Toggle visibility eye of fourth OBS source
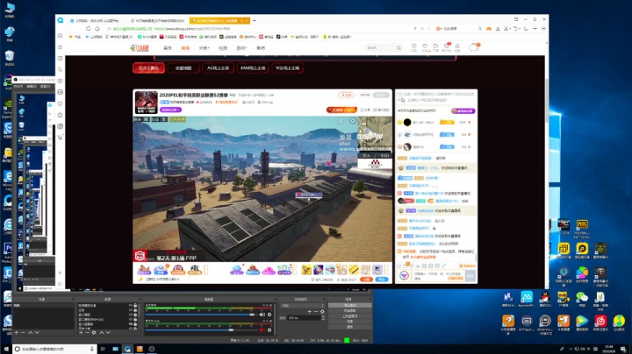Viewport: 632px width, 354px height. (131, 319)
